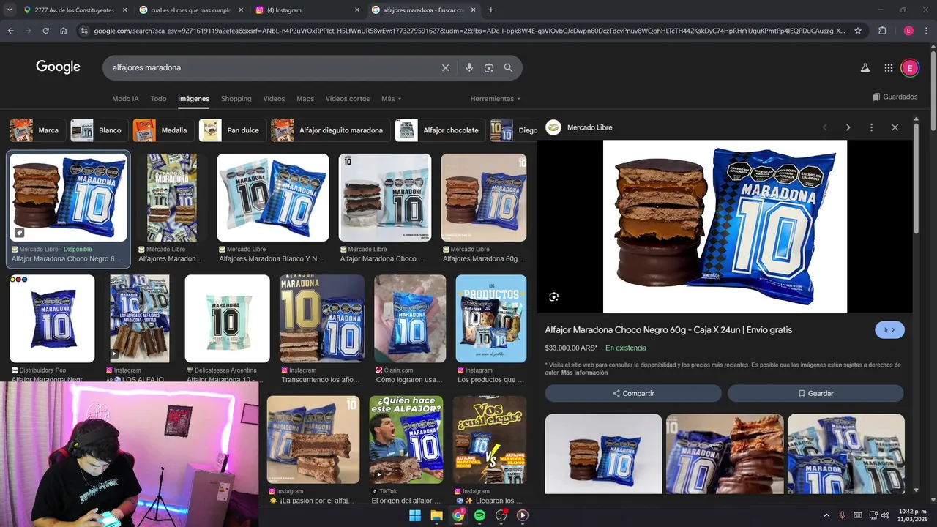
Task: Open Google Lens image search icon
Action: 488,67
